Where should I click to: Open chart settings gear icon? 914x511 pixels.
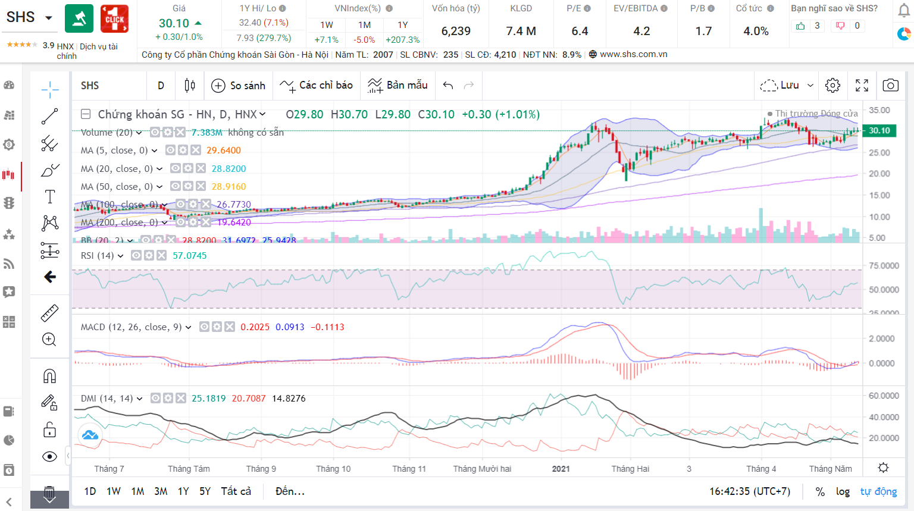click(x=832, y=86)
